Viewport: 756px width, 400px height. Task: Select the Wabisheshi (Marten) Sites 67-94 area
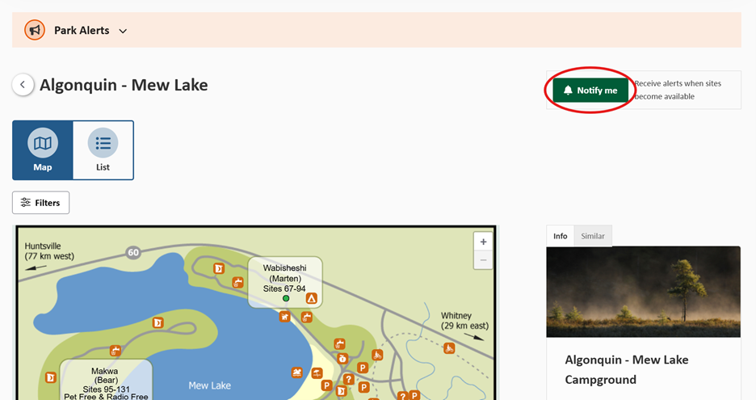click(285, 282)
